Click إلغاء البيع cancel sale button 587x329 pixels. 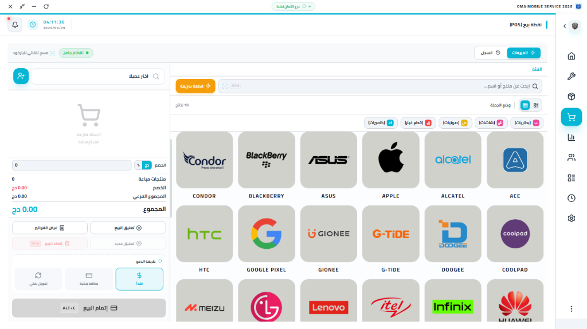point(50,243)
